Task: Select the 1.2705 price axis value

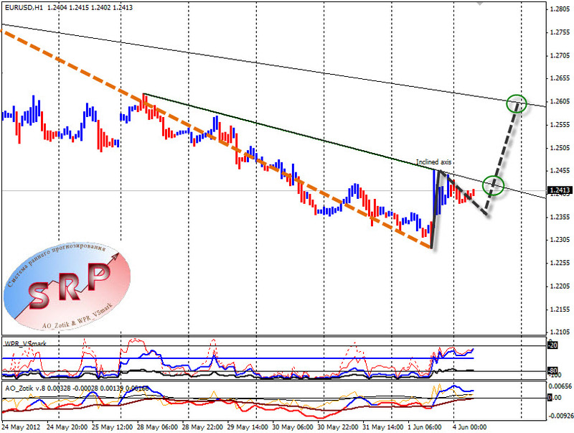Action: pos(560,56)
